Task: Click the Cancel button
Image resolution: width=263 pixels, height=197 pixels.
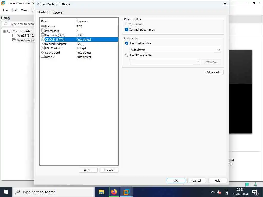Action: (196, 180)
